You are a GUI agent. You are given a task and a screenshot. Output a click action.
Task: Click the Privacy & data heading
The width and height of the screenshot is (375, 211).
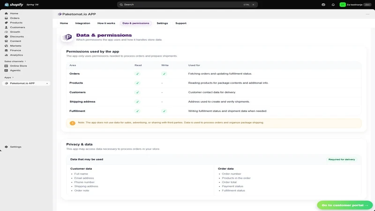(79, 144)
